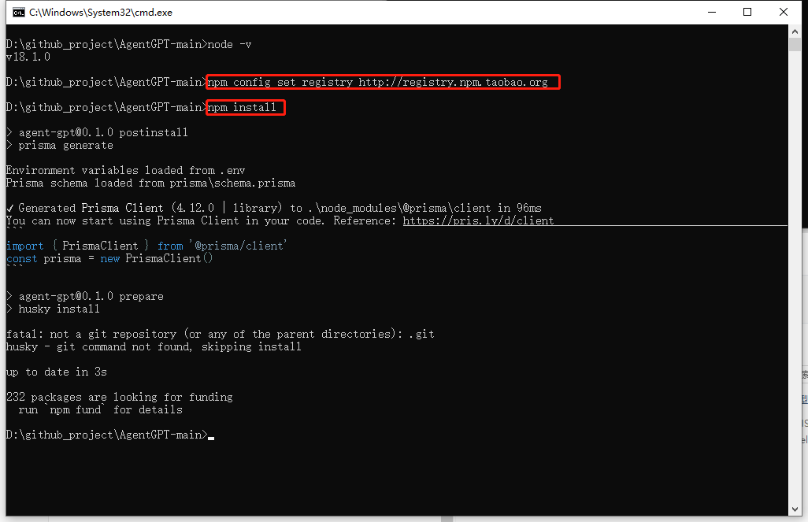808x522 pixels.
Task: Click the 'run `npm fund` for details' line
Action: click(x=101, y=409)
